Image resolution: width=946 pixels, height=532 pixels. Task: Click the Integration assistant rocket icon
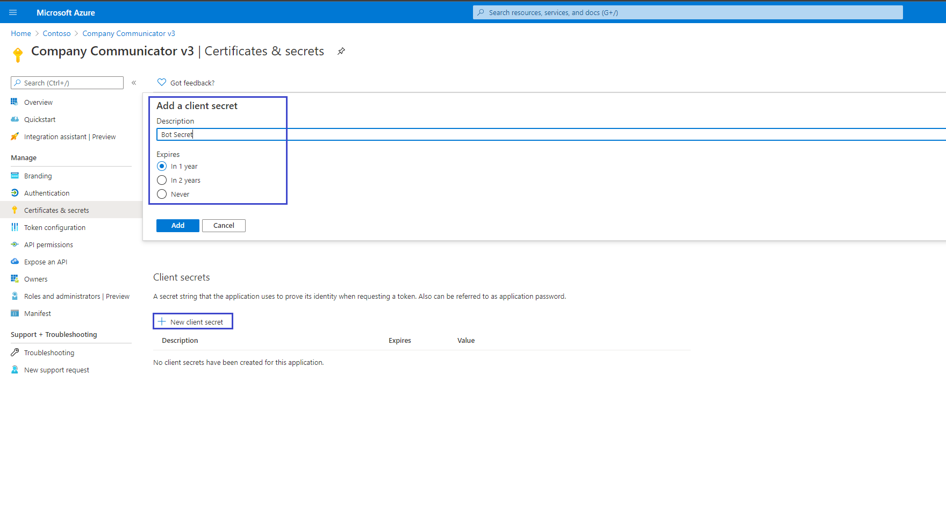15,136
